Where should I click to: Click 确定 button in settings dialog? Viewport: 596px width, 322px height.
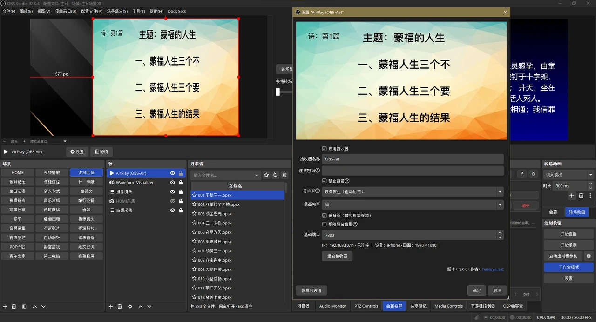(477, 290)
